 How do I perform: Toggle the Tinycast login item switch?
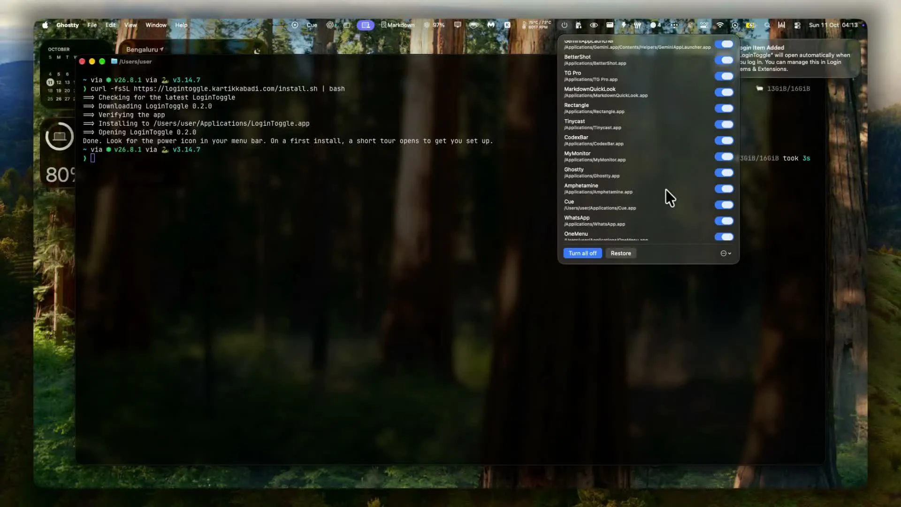[x=724, y=124]
